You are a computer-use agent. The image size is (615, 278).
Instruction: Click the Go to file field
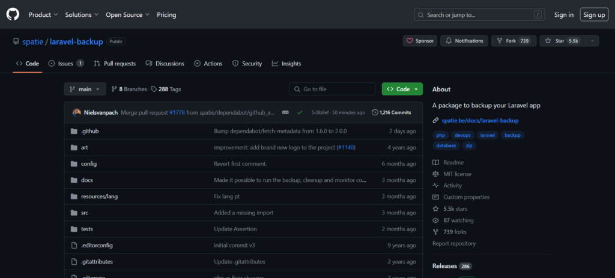[332, 89]
